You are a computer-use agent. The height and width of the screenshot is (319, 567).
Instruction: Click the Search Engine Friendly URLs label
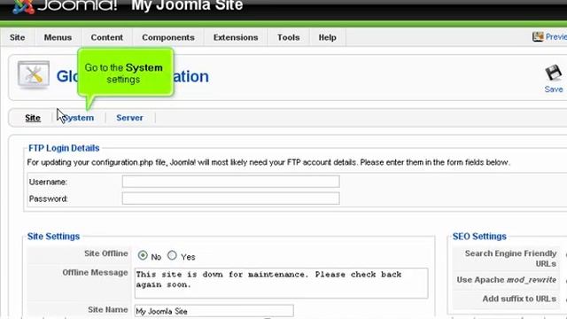[510, 258]
